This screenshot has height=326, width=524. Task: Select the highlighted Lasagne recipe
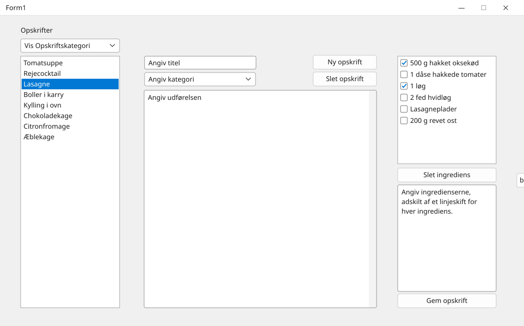[x=70, y=84]
